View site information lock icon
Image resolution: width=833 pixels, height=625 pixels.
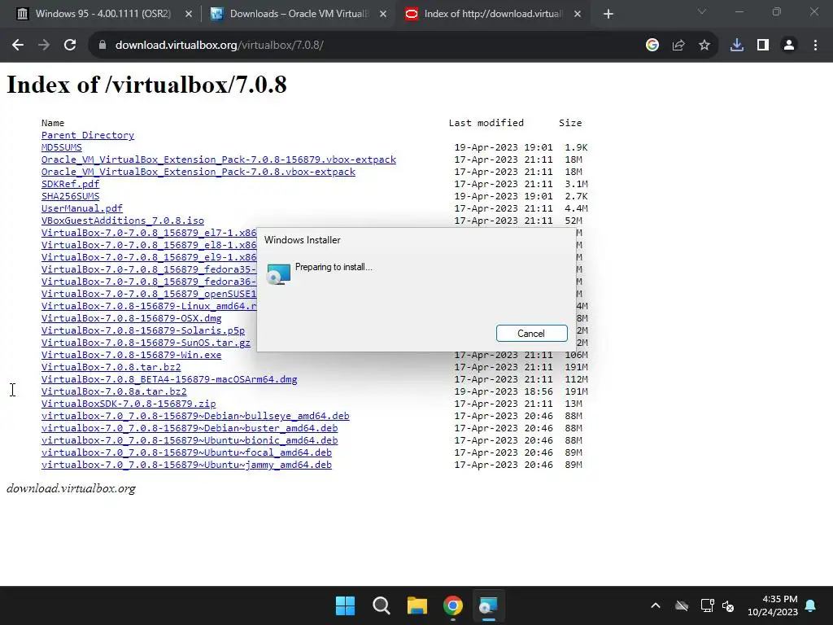(102, 46)
